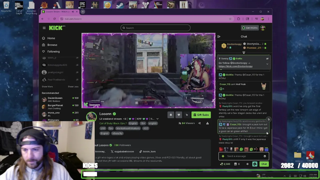
Task: Click the green smiley emote in quick emotes
Action: coord(241,149)
